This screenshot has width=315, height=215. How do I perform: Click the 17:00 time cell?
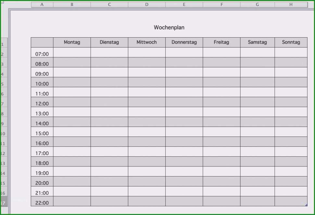click(x=42, y=152)
